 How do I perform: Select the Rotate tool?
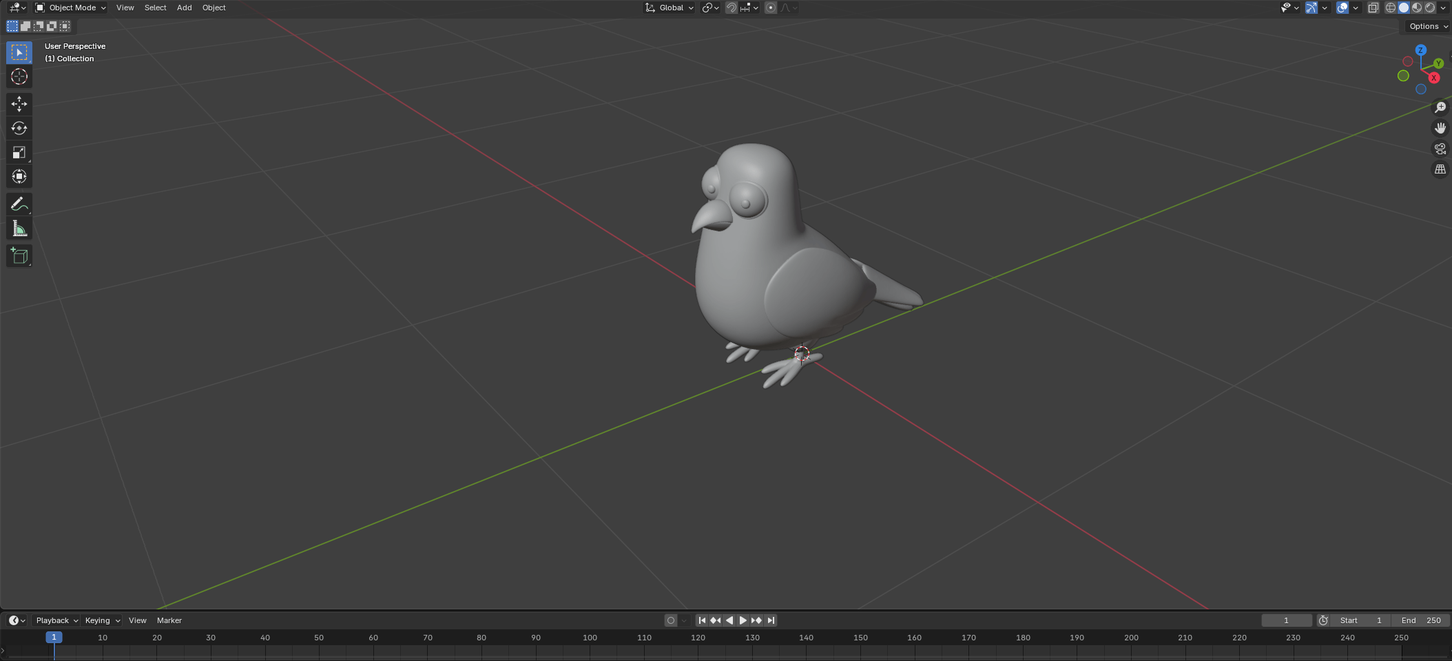click(x=19, y=128)
